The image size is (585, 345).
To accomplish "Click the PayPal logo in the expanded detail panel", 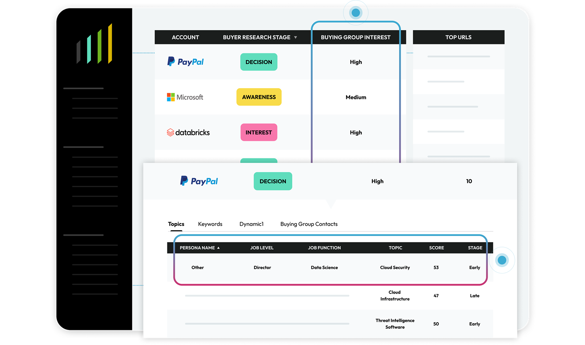I will [199, 181].
